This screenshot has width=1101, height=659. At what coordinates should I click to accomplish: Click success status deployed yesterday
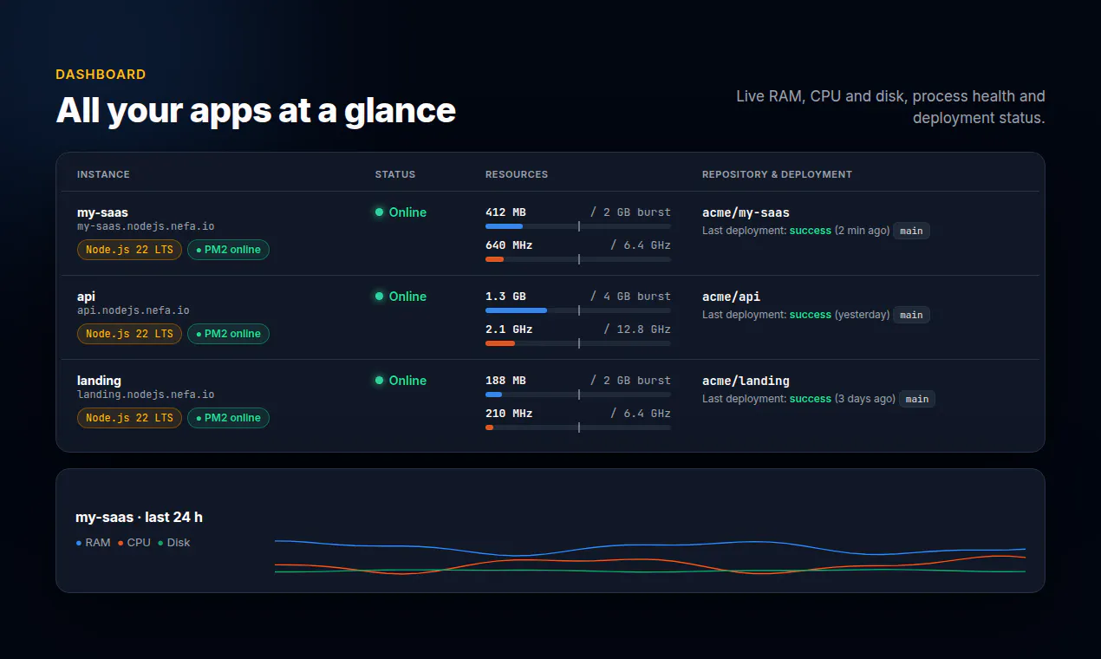(810, 315)
